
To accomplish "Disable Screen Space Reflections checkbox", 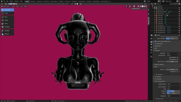I will coord(155,41).
